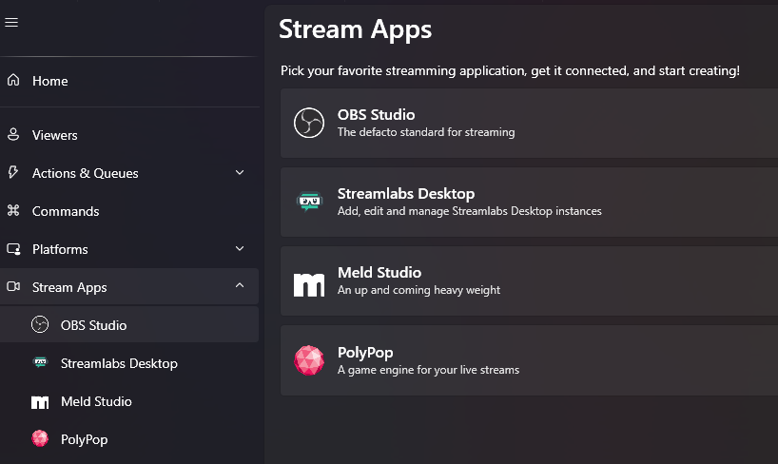Viewport: 778px width, 464px height.
Task: Click 'An up and coming heavy weight' text
Action: 418,290
